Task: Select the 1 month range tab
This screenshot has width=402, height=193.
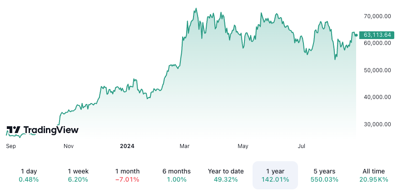Action: click(x=127, y=175)
